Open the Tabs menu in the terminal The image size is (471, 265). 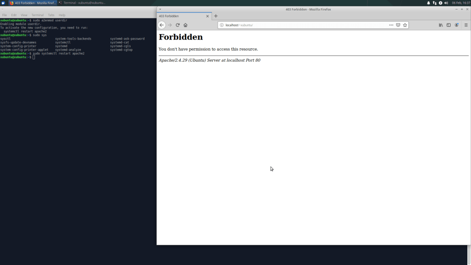pyautogui.click(x=51, y=15)
